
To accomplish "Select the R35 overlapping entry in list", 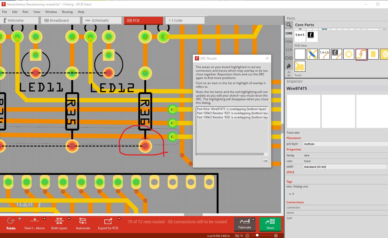I will click(x=232, y=113).
